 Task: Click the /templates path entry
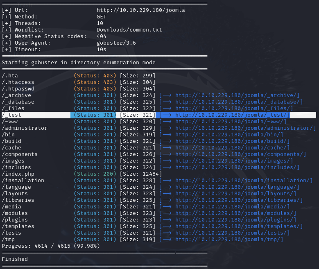click(x=18, y=226)
